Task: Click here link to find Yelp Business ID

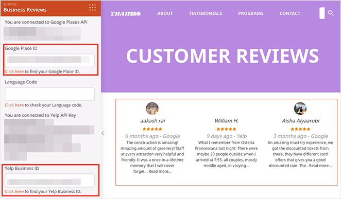Action: 14,191
